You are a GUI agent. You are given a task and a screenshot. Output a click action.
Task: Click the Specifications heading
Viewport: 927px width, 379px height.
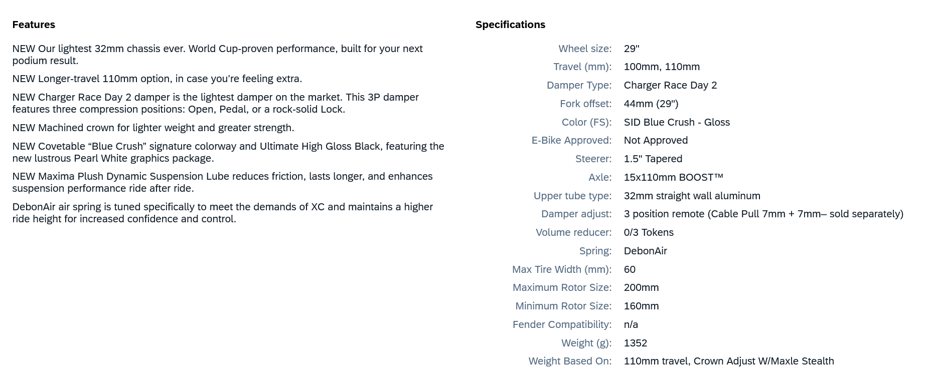(x=510, y=25)
